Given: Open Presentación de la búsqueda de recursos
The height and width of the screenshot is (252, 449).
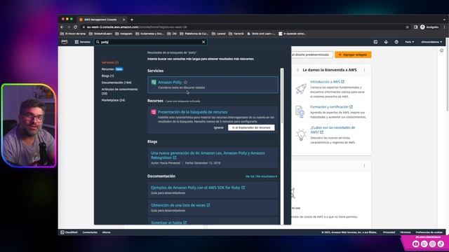Looking at the screenshot, I should pos(192,112).
